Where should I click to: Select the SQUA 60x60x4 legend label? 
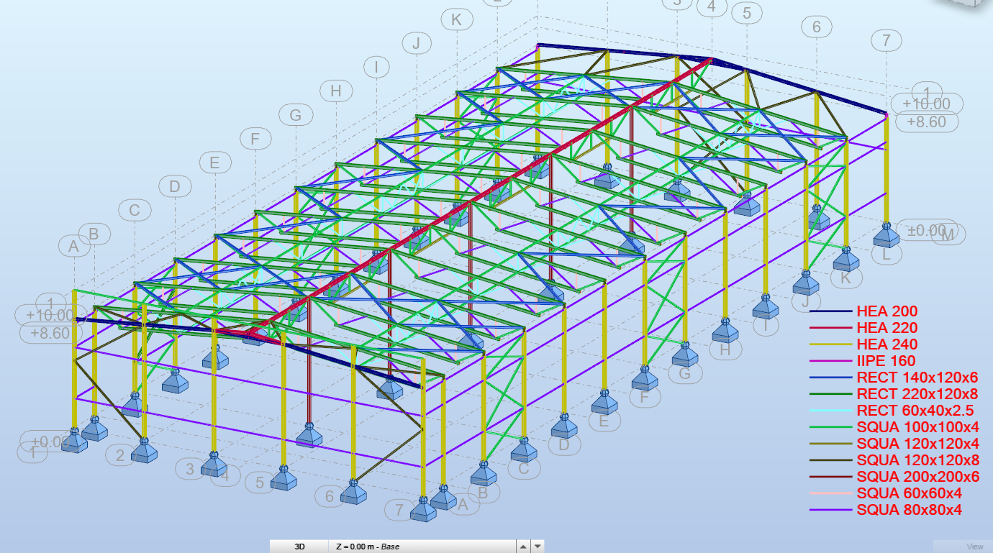click(910, 493)
